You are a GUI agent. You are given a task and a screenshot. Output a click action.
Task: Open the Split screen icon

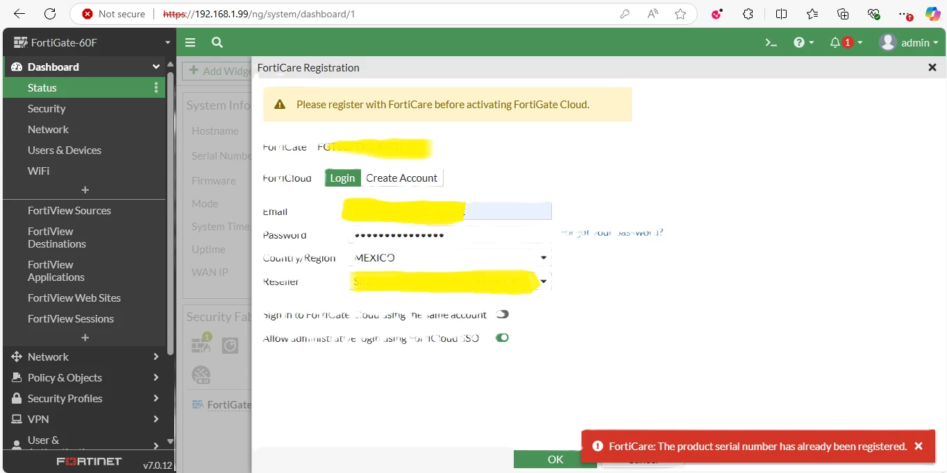781,14
